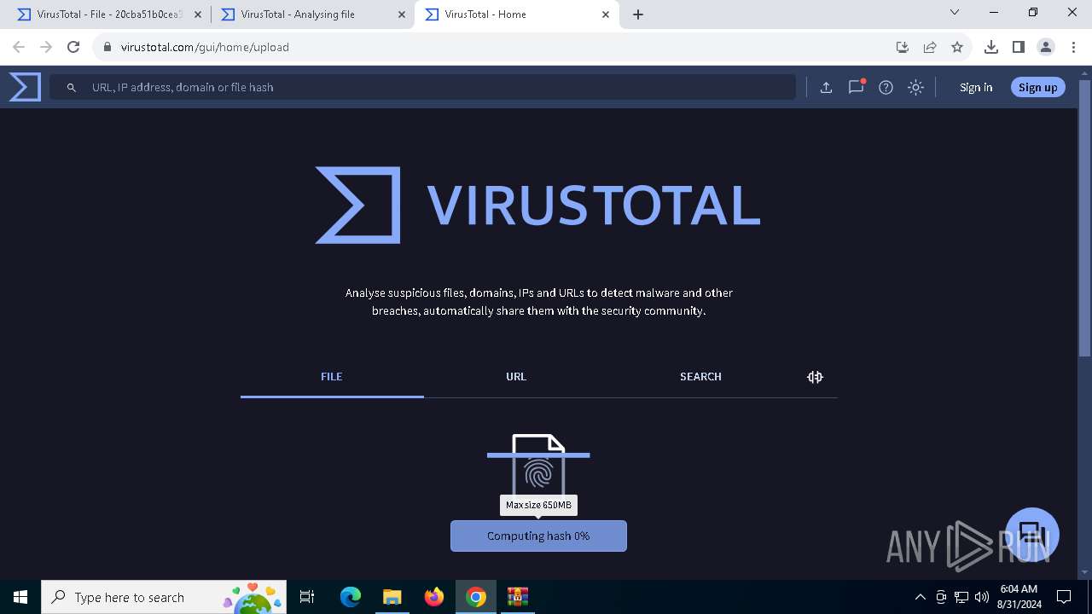Bookmark this page with star icon
The width and height of the screenshot is (1092, 614).
coord(957,47)
